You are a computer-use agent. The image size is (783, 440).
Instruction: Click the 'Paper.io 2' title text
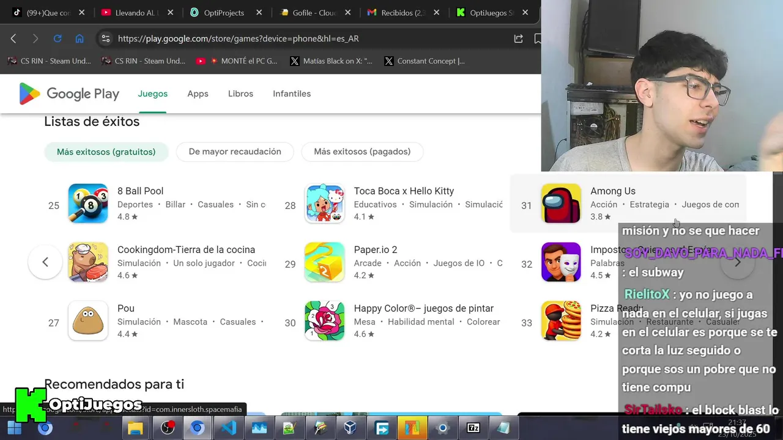tap(376, 249)
